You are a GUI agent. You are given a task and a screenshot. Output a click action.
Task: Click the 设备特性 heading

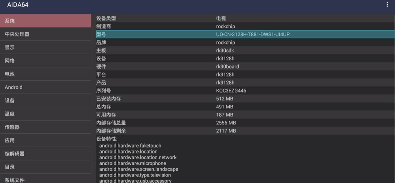(107, 139)
